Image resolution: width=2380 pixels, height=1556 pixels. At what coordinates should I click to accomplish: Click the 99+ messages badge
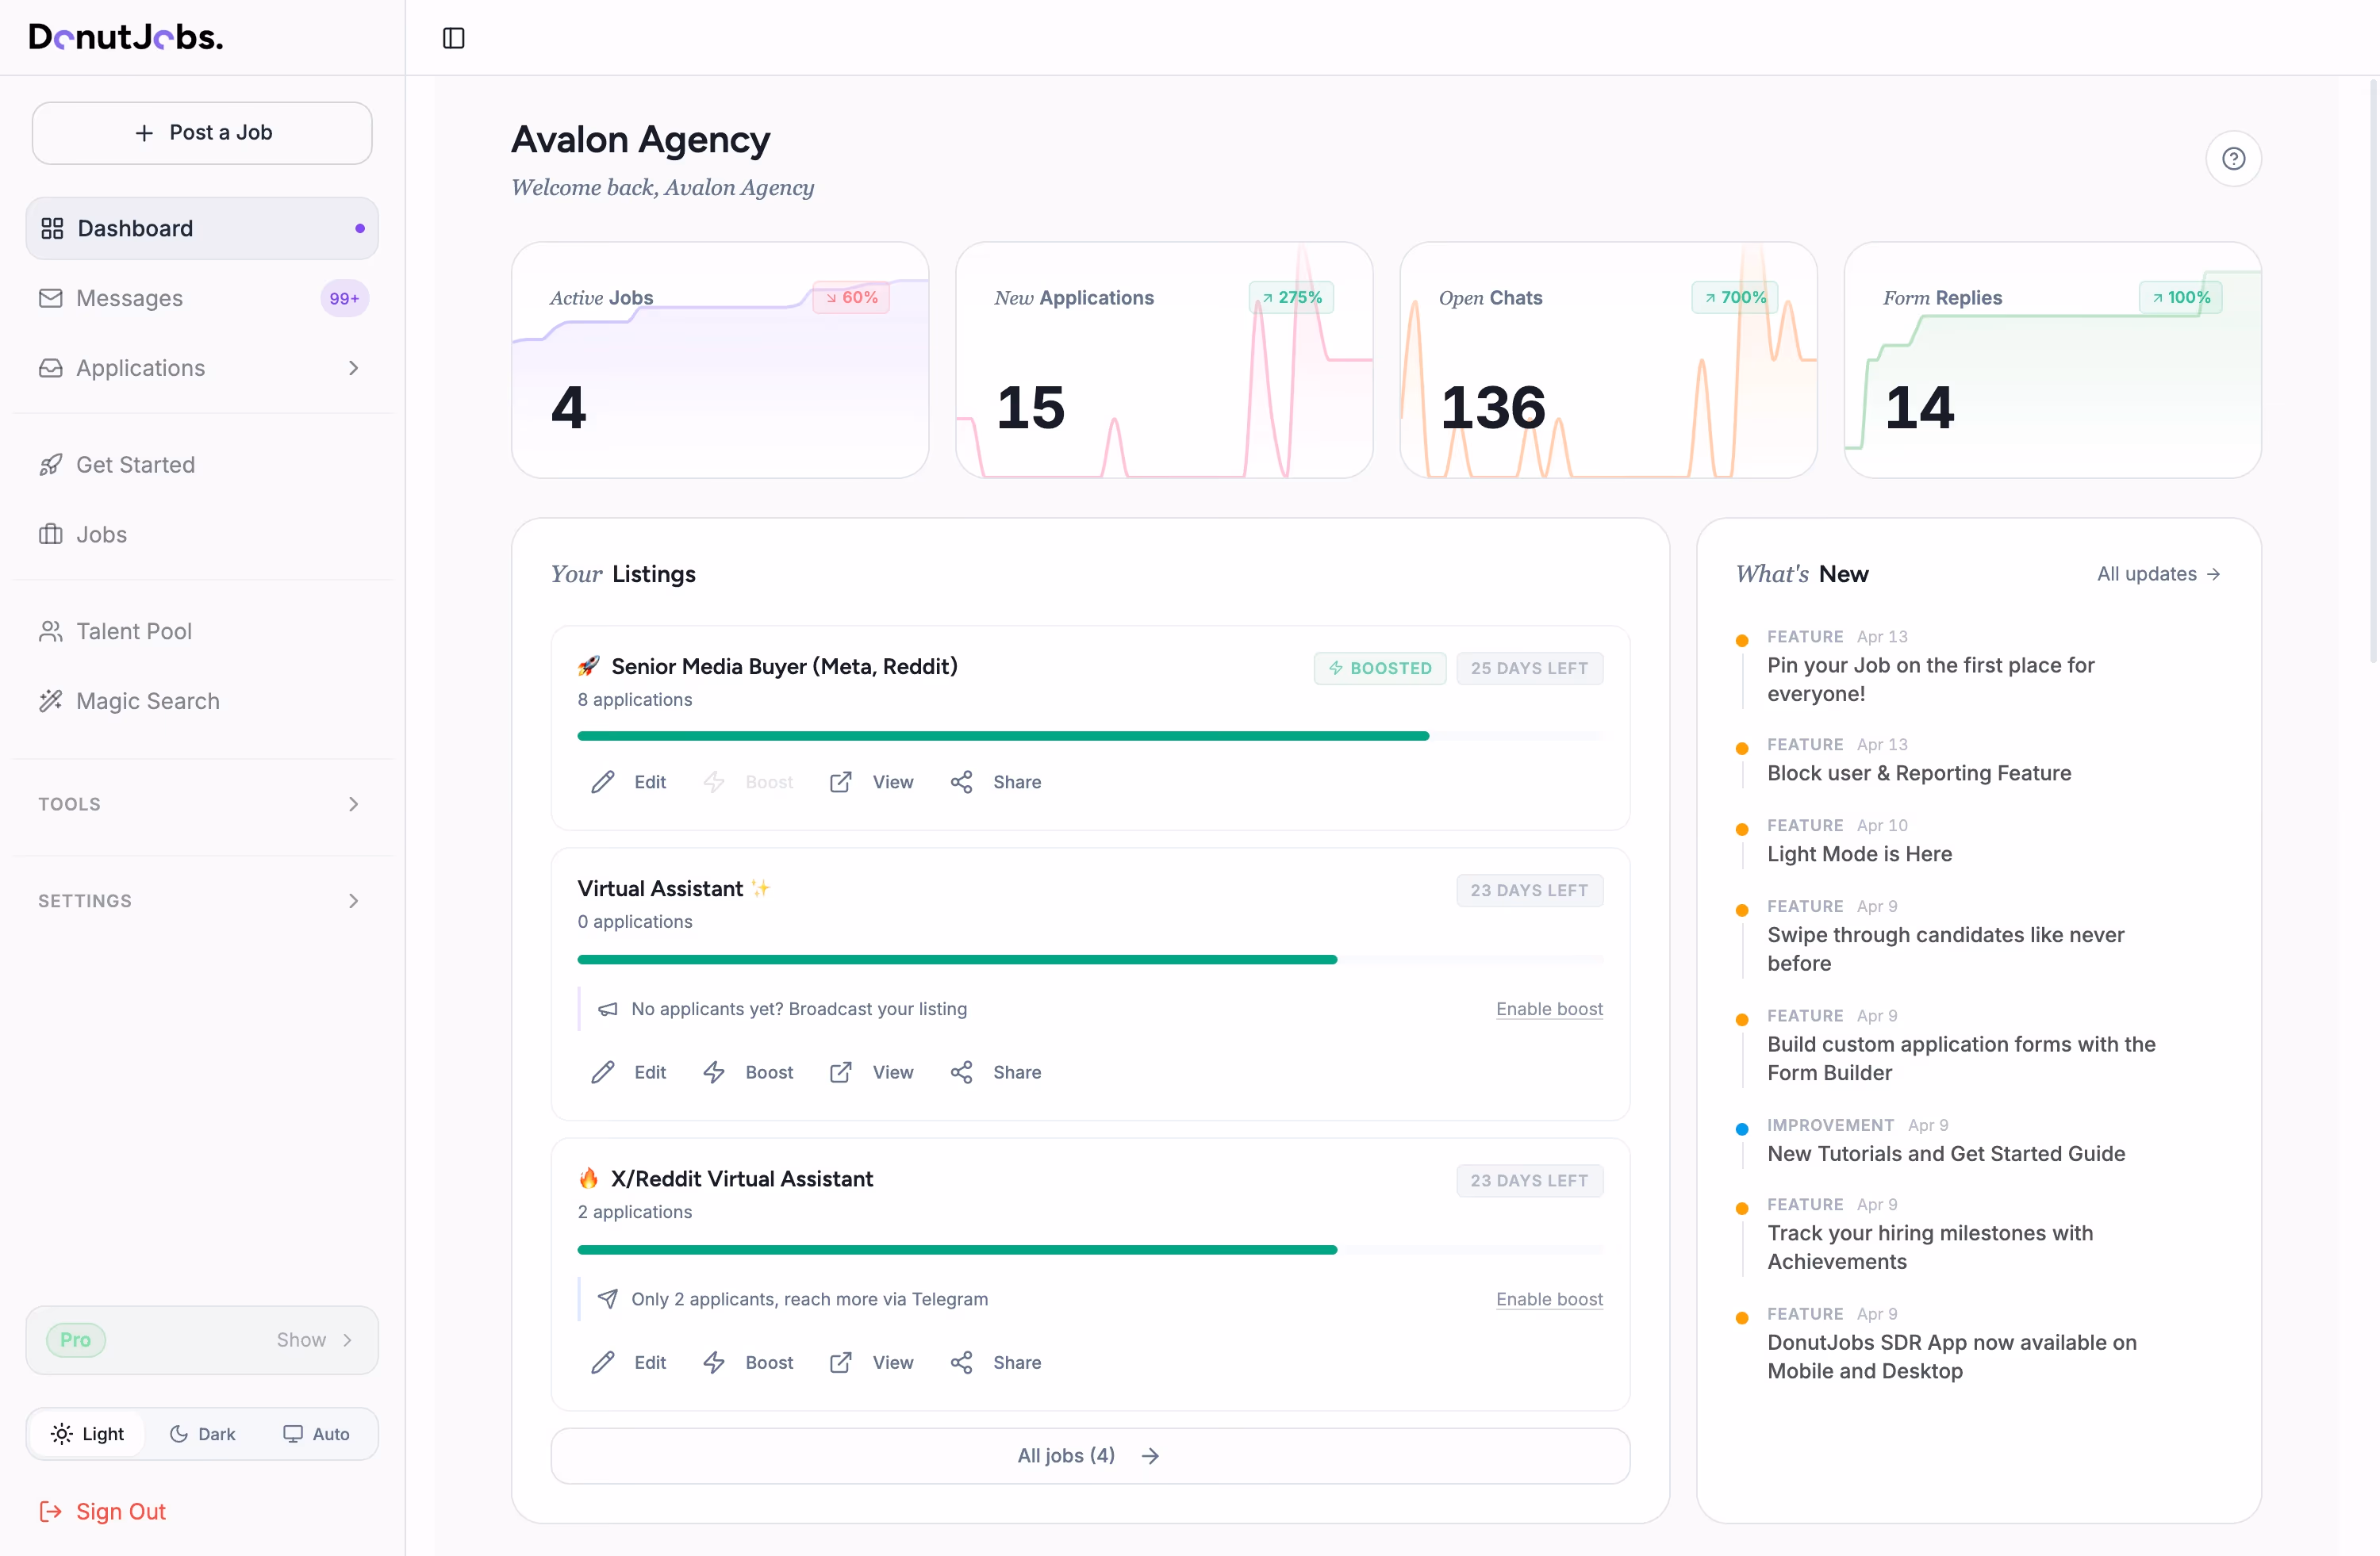pos(344,299)
